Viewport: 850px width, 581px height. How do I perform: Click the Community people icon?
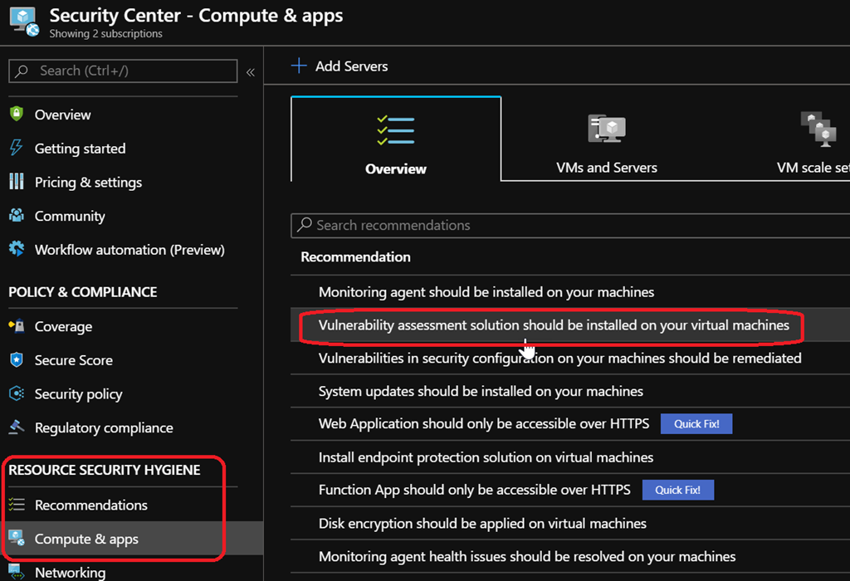(17, 216)
